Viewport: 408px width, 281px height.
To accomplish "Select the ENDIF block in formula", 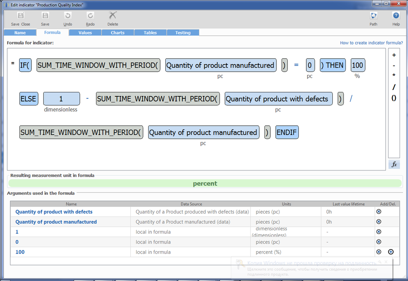I will coord(287,133).
